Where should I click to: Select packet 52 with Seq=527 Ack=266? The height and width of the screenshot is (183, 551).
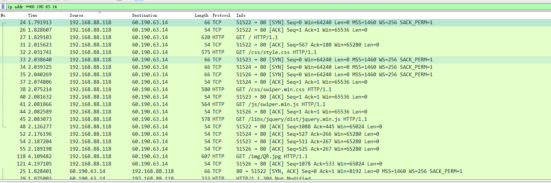275,134
